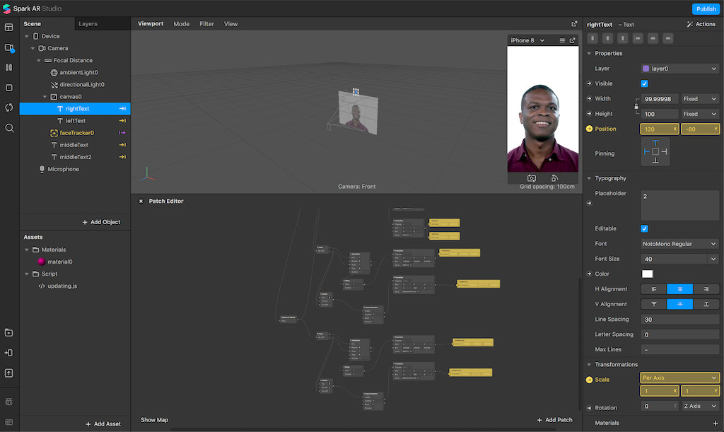The image size is (724, 432).
Task: Set H Alignment to center
Action: [x=679, y=289]
